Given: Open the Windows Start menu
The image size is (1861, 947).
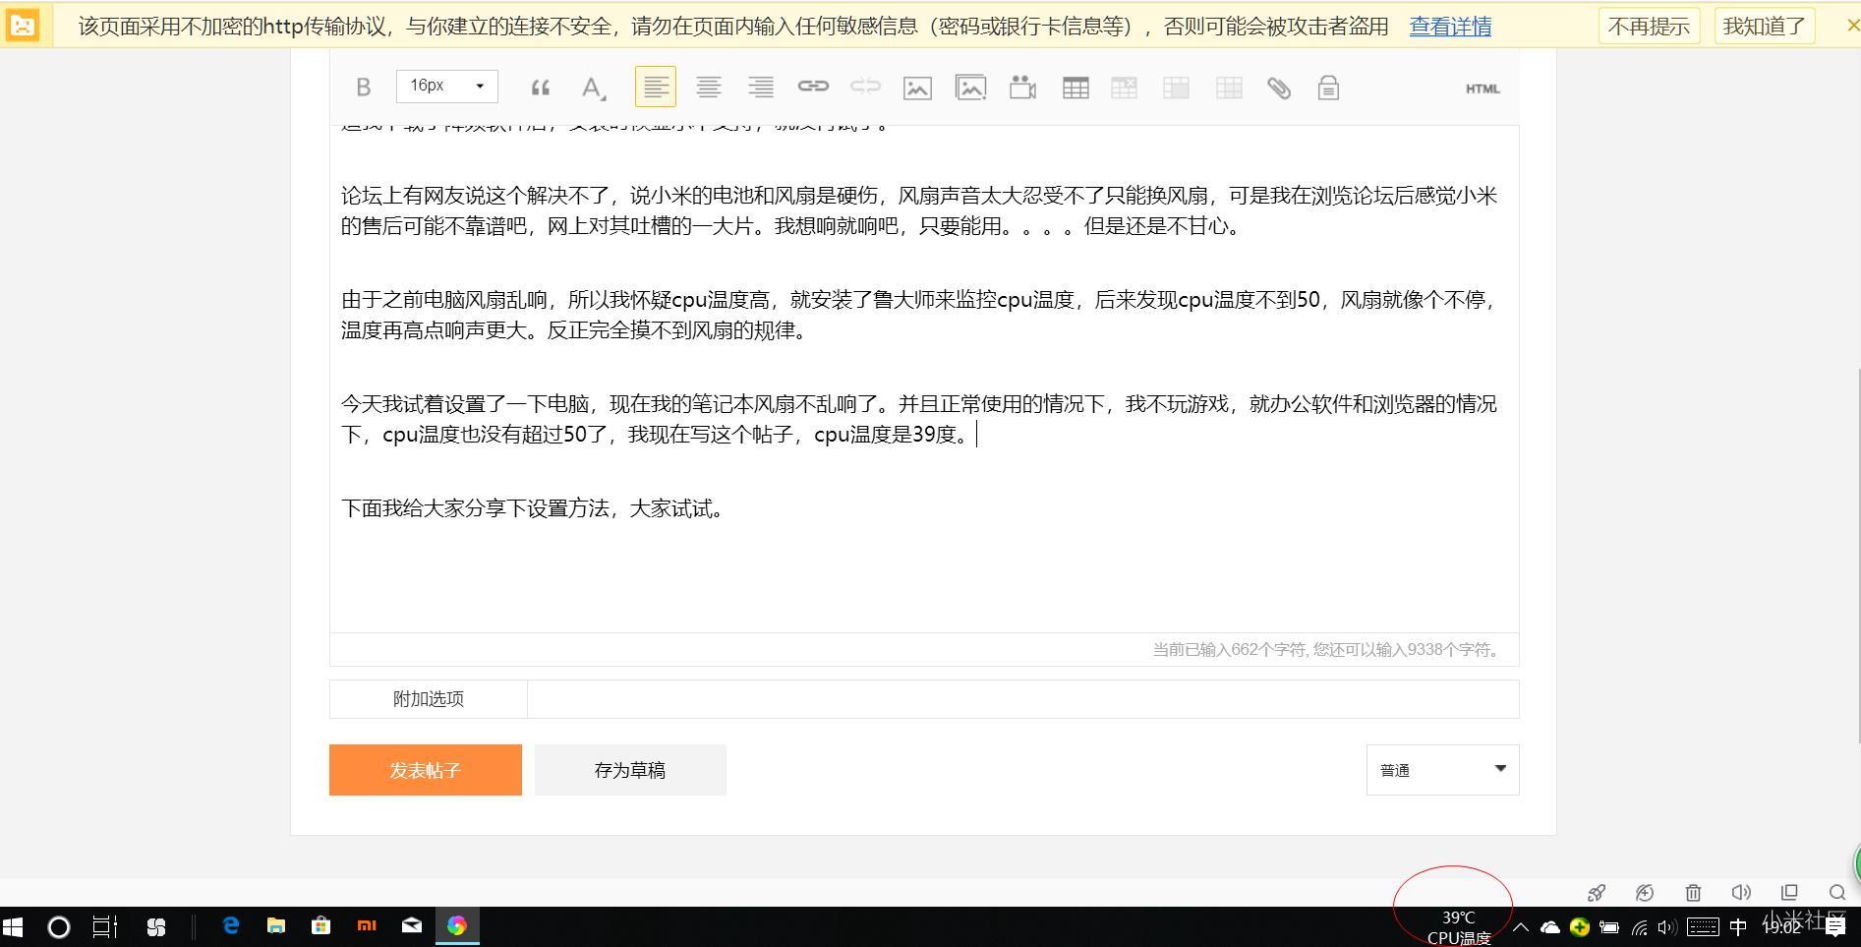Looking at the screenshot, I should click(13, 926).
